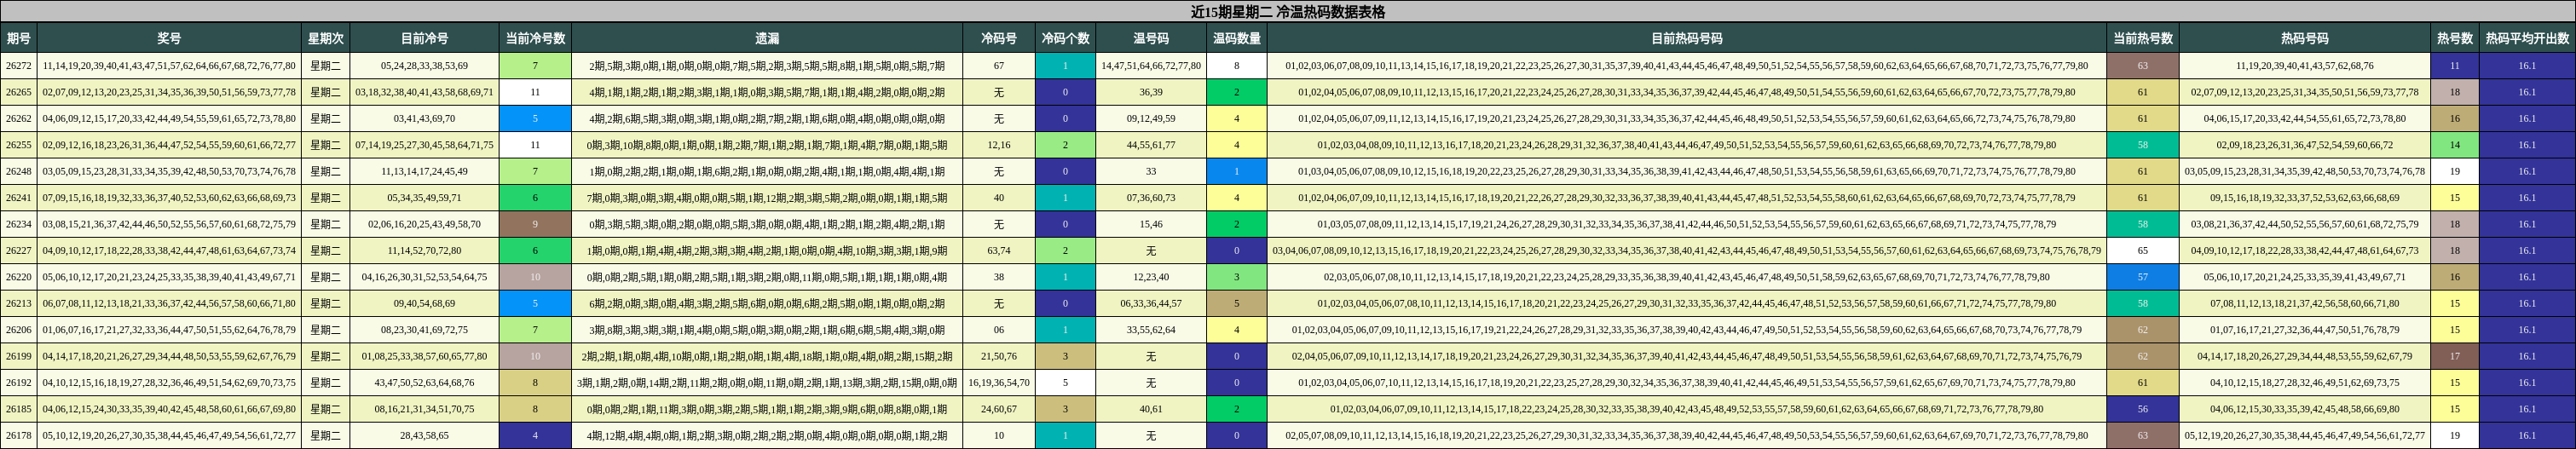This screenshot has width=2576, height=449.
Task: Select the 奖号 column header
Action: pyautogui.click(x=169, y=38)
